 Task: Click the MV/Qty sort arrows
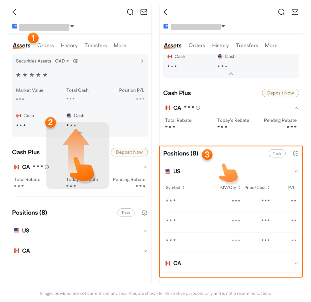tap(239, 188)
